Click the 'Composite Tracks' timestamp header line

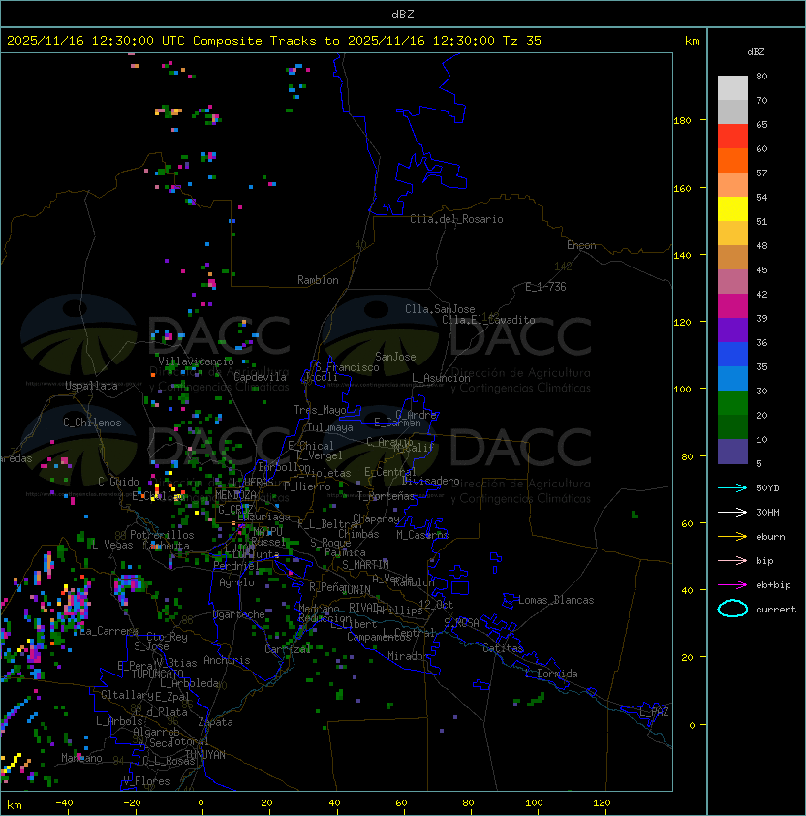pyautogui.click(x=274, y=41)
